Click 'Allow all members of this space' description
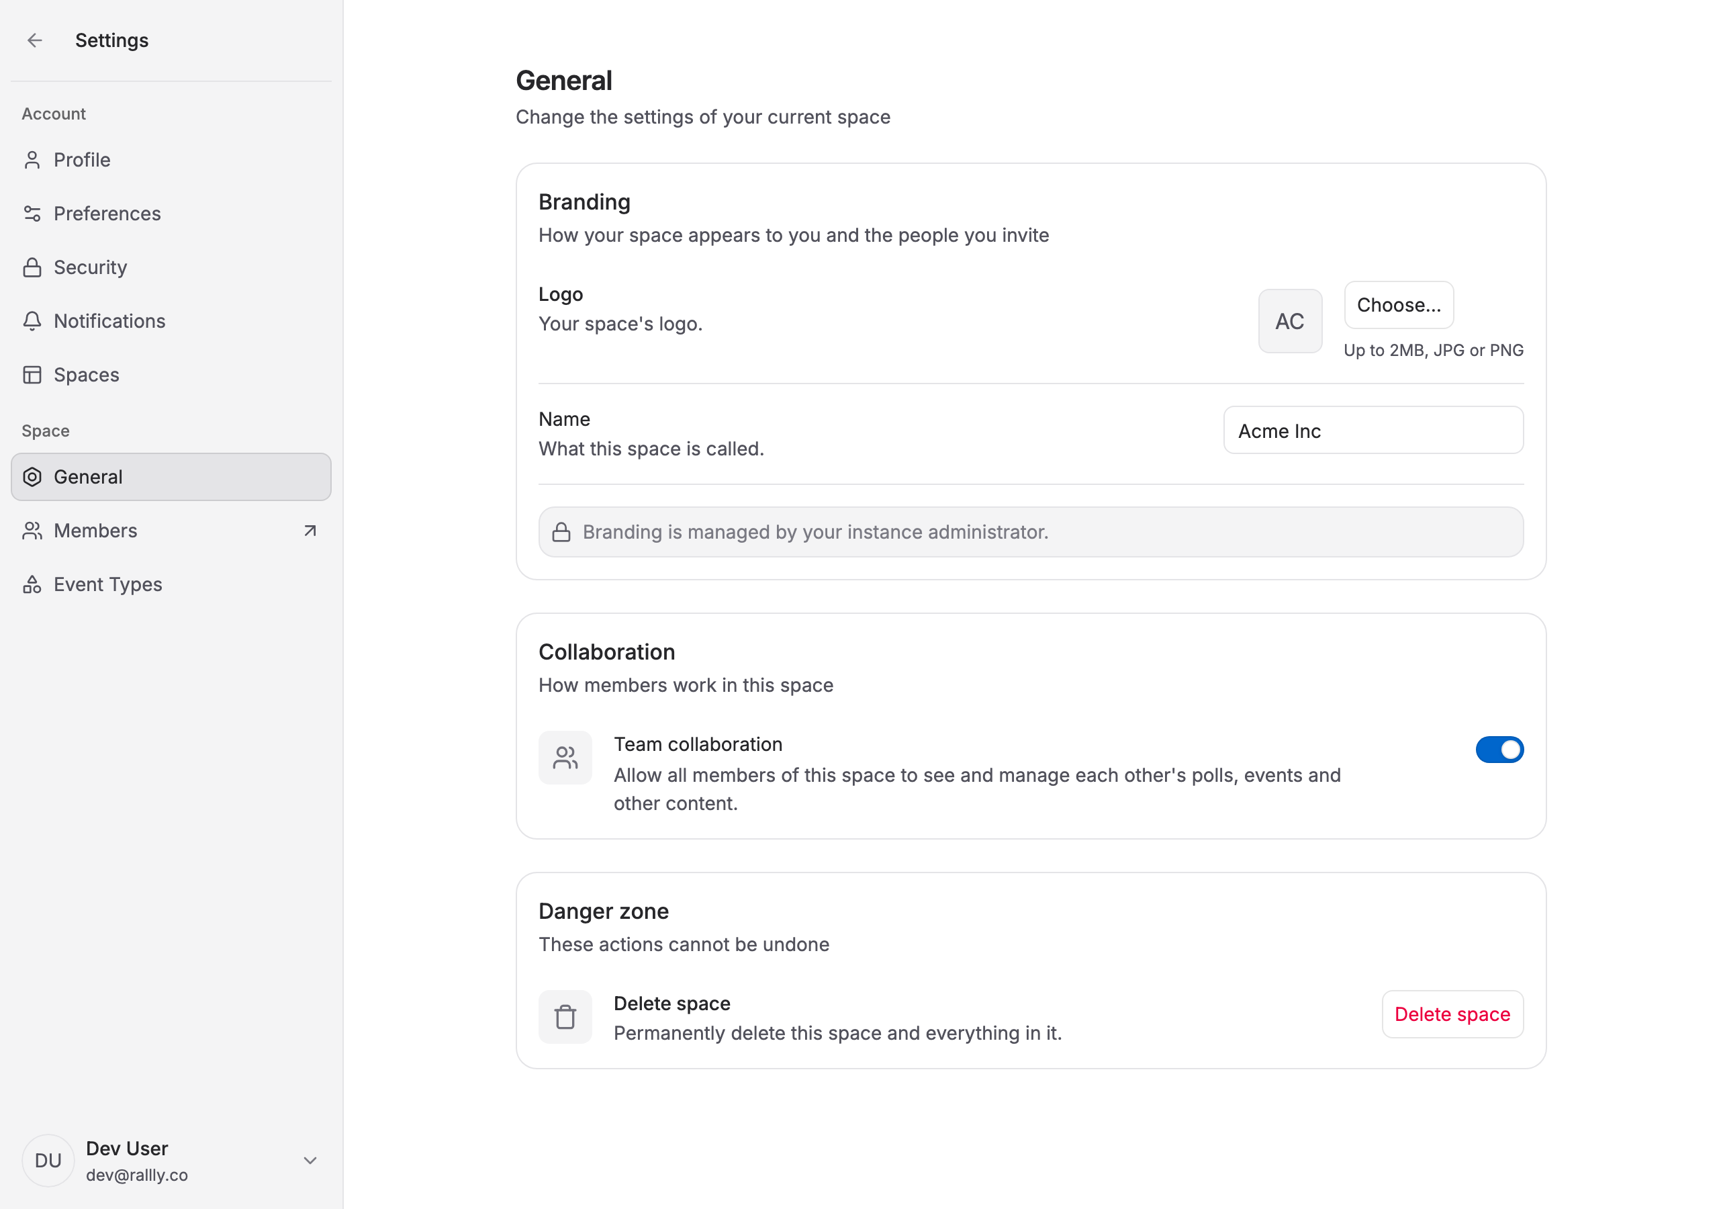Image resolution: width=1719 pixels, height=1209 pixels. tap(977, 789)
